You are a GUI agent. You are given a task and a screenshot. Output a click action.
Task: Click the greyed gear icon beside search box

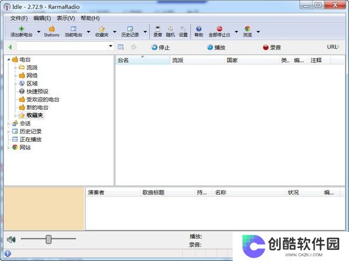134,47
